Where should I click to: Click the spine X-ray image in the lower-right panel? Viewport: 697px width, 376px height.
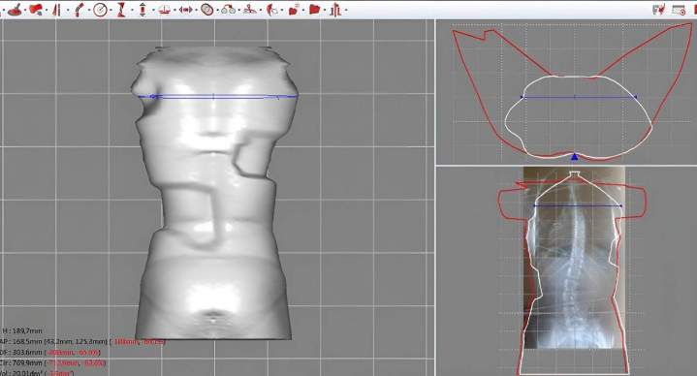574,258
